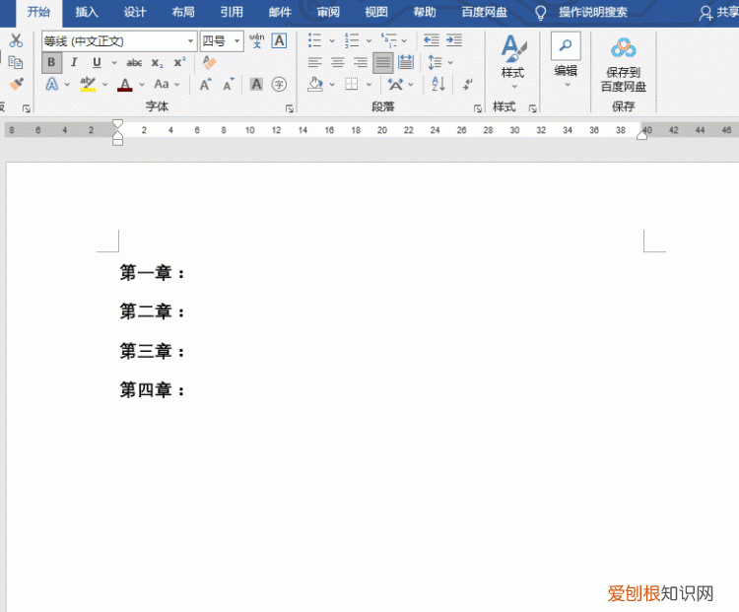
Task: Click the 共享 Share button
Action: point(719,12)
